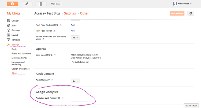Image resolution: width=201 pixels, height=108 pixels.
Task: Open Posts and comments settings
Action: click(21, 54)
